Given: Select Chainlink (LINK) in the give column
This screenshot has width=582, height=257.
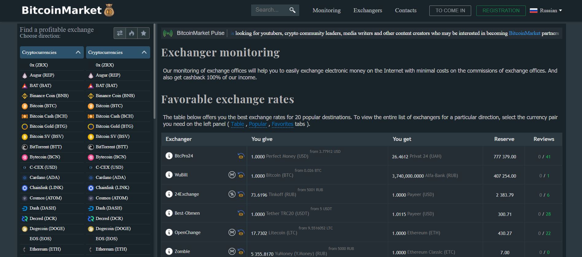Looking at the screenshot, I should pos(52,188).
